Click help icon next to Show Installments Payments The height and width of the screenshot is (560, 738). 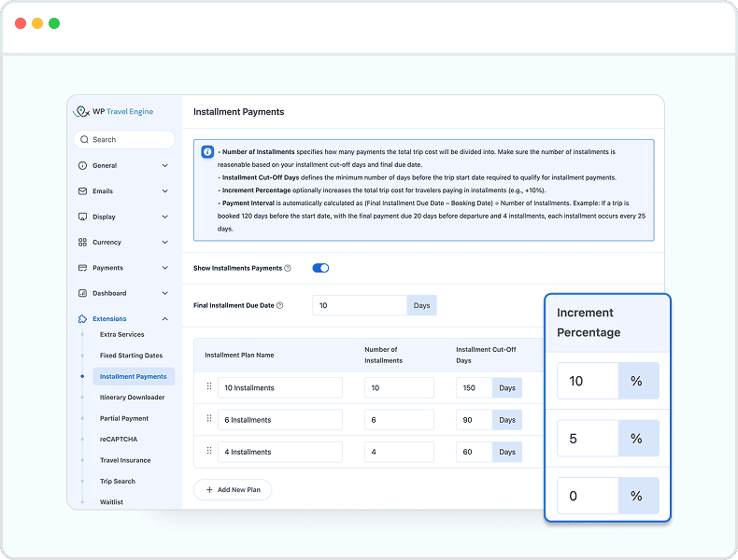pyautogui.click(x=288, y=268)
